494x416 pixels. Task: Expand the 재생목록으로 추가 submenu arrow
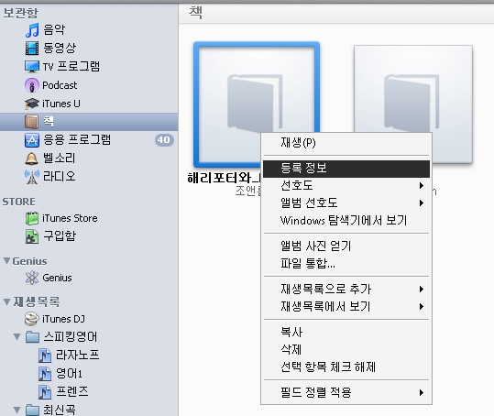point(422,289)
